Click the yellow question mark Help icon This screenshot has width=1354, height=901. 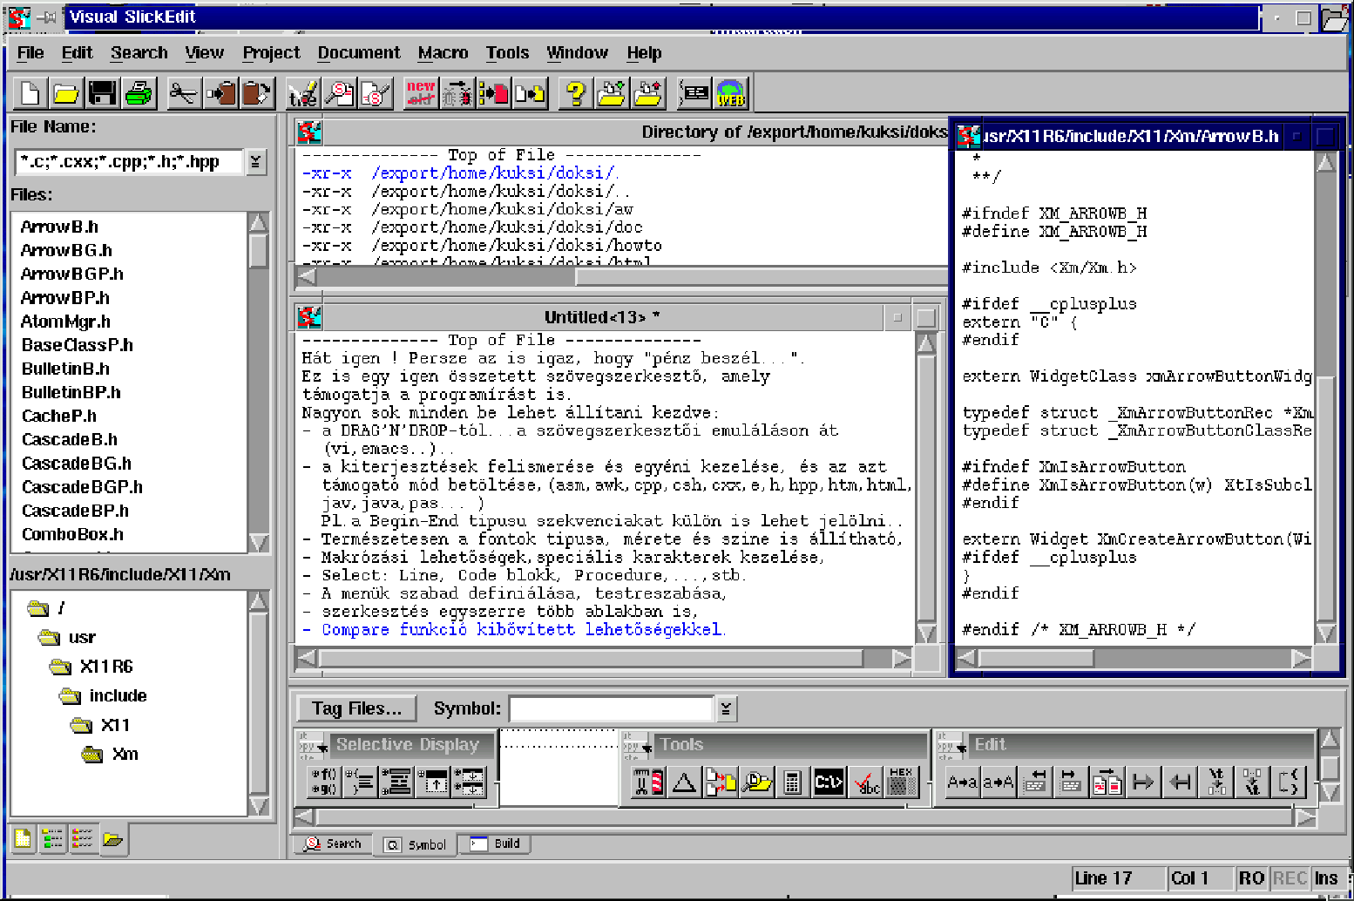click(575, 92)
